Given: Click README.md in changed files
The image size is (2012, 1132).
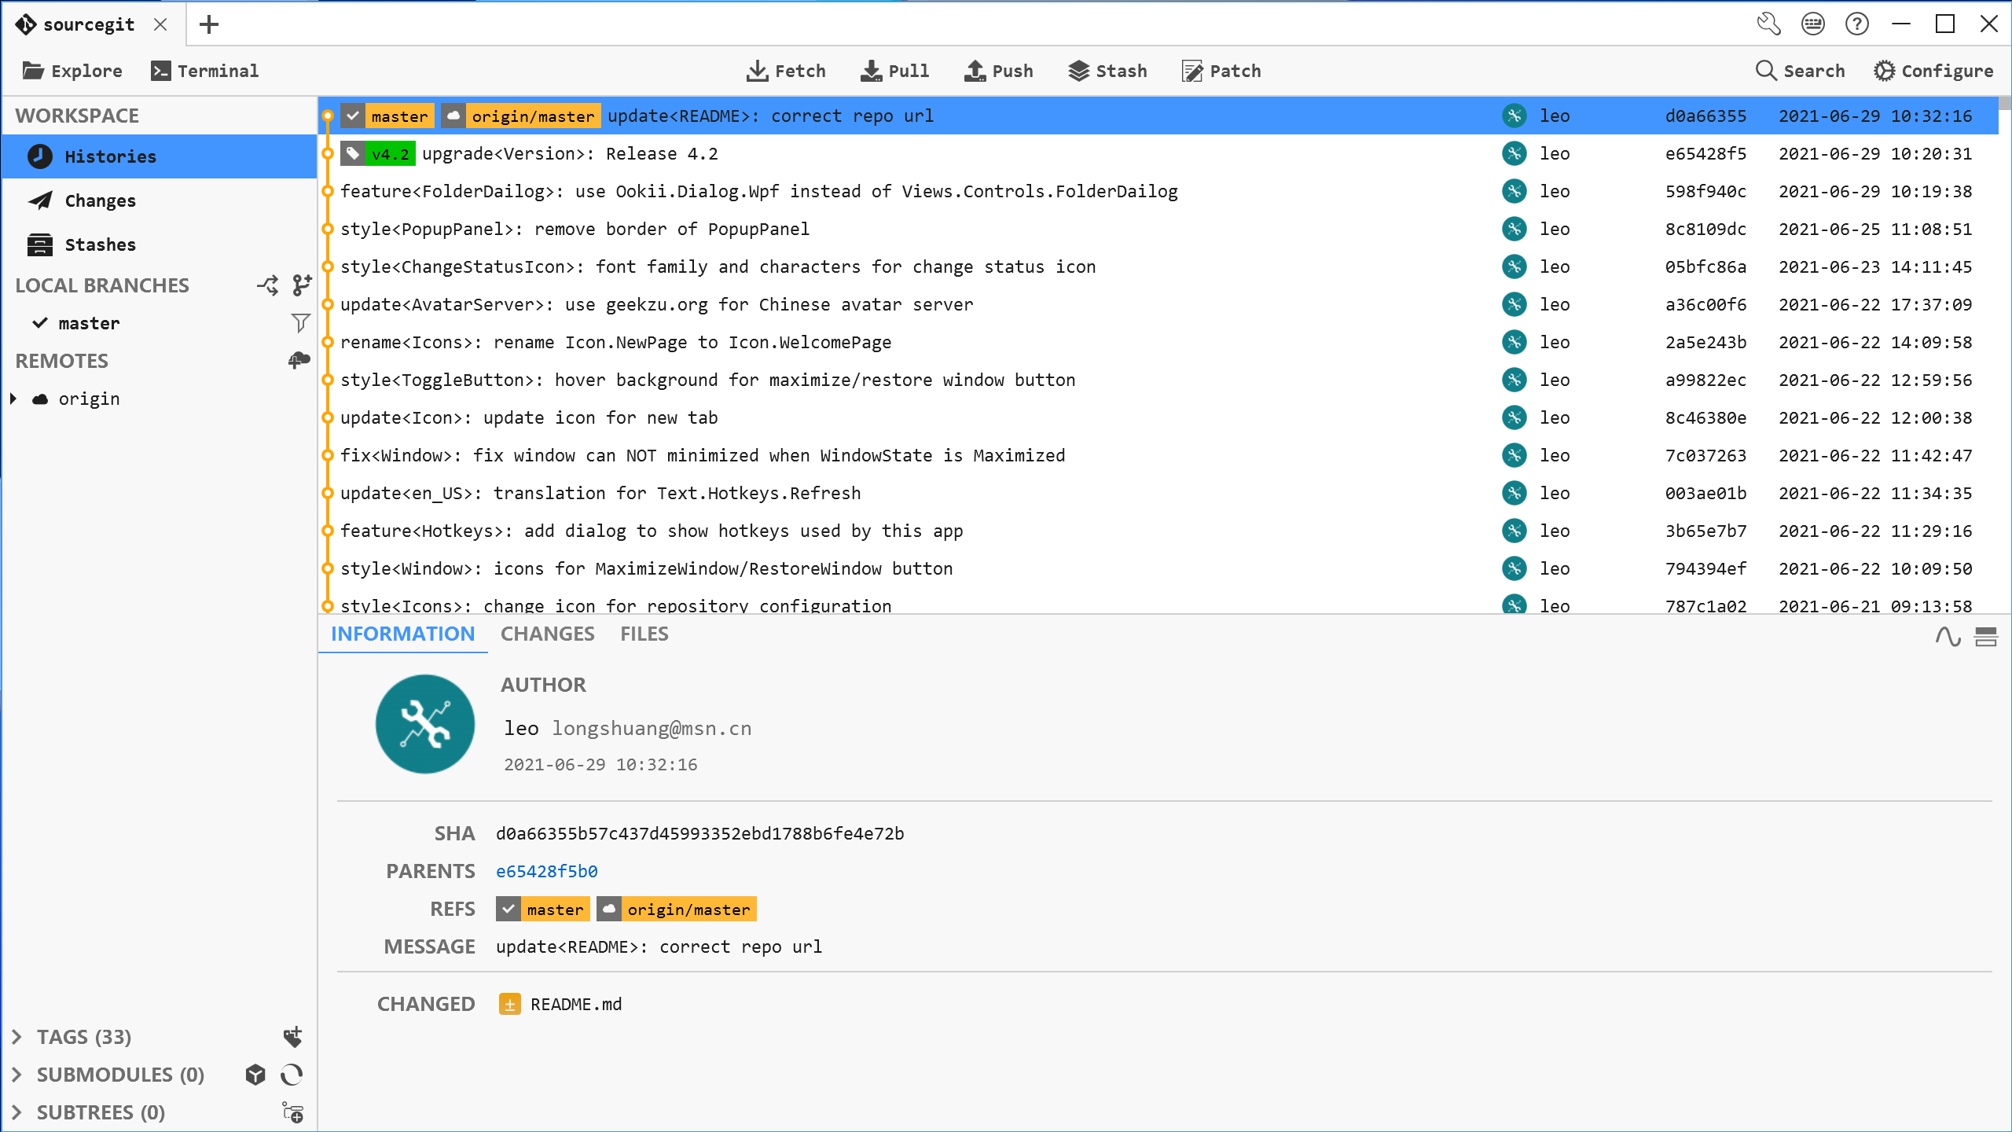Looking at the screenshot, I should pyautogui.click(x=576, y=1004).
